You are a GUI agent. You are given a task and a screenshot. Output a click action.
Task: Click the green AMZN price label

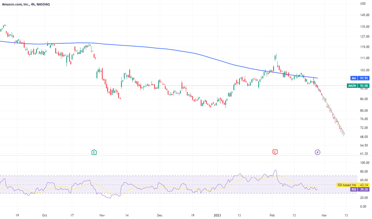click(358, 86)
